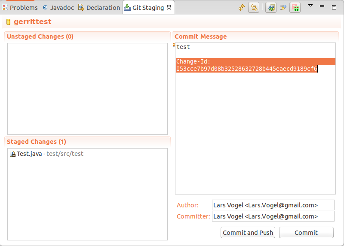Viewport: 344px width, 246px height.
Task: Click the gerrittest repository title
Action: click(x=33, y=22)
